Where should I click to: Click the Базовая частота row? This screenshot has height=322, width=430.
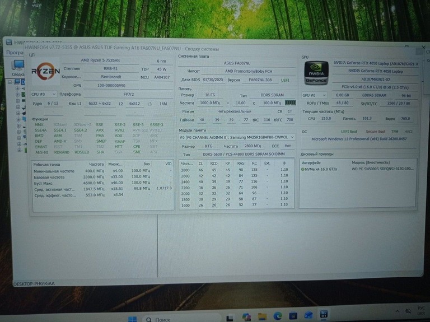103,177
